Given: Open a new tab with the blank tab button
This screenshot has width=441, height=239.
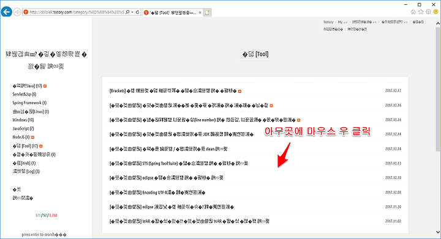Looking at the screenshot, I should [x=207, y=13].
